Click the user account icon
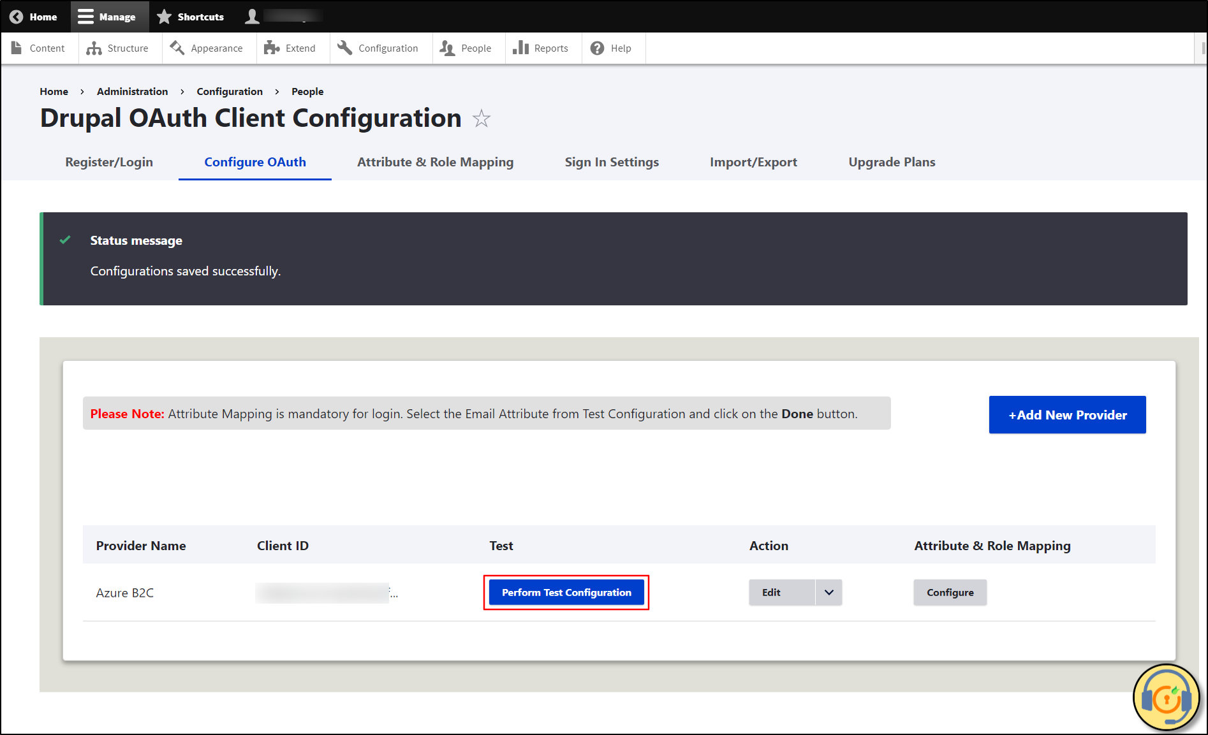Screen dimensions: 1208x735 click(253, 17)
